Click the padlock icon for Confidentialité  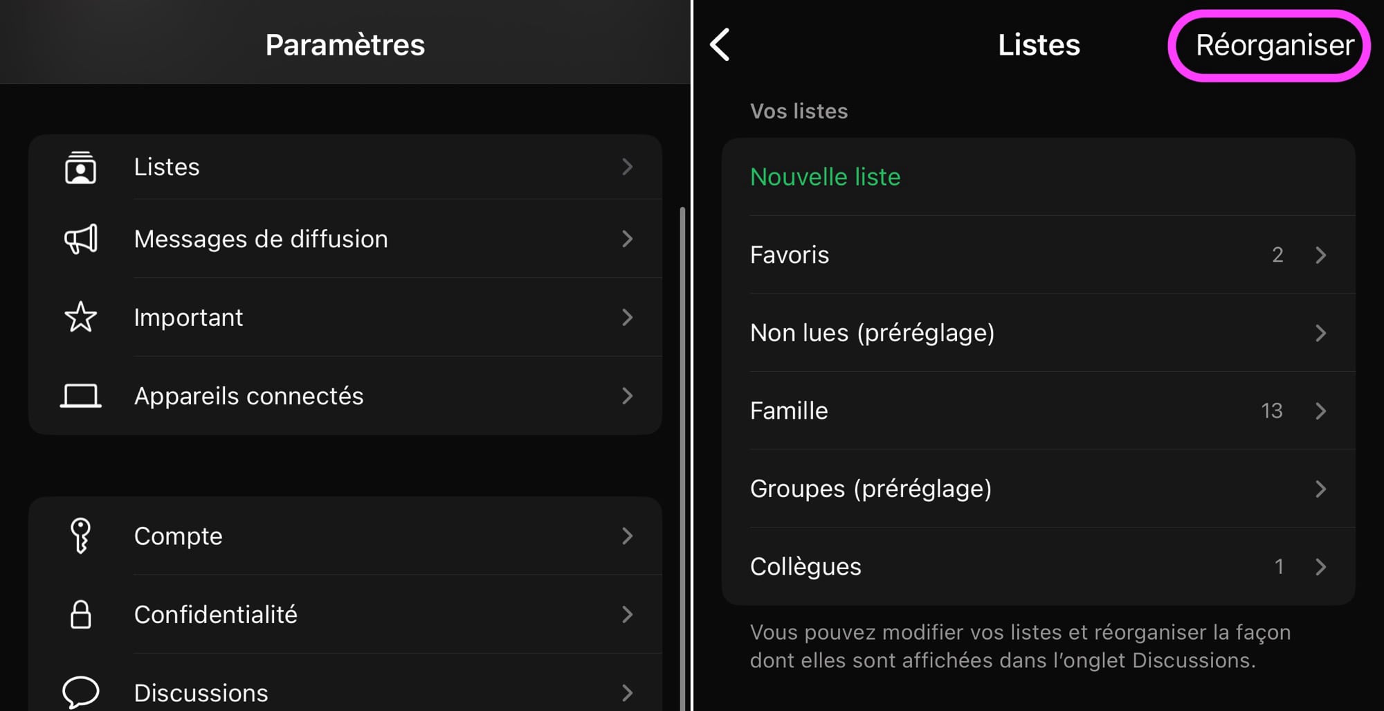81,615
